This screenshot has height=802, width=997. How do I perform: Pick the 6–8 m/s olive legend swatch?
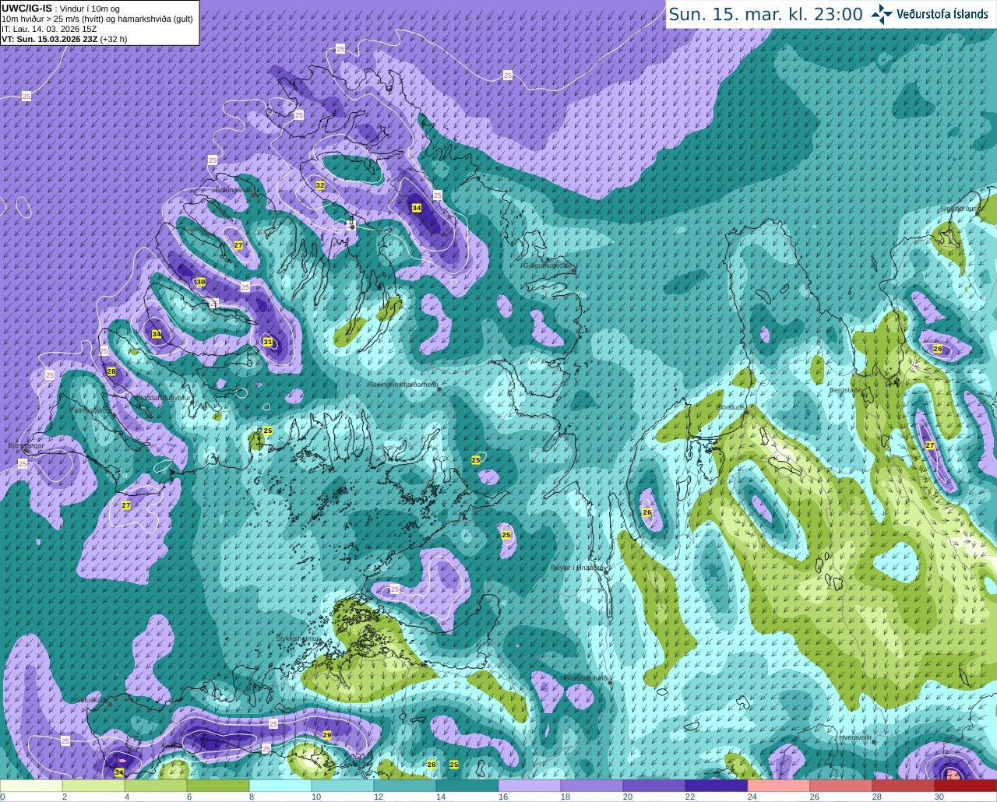pos(218,786)
